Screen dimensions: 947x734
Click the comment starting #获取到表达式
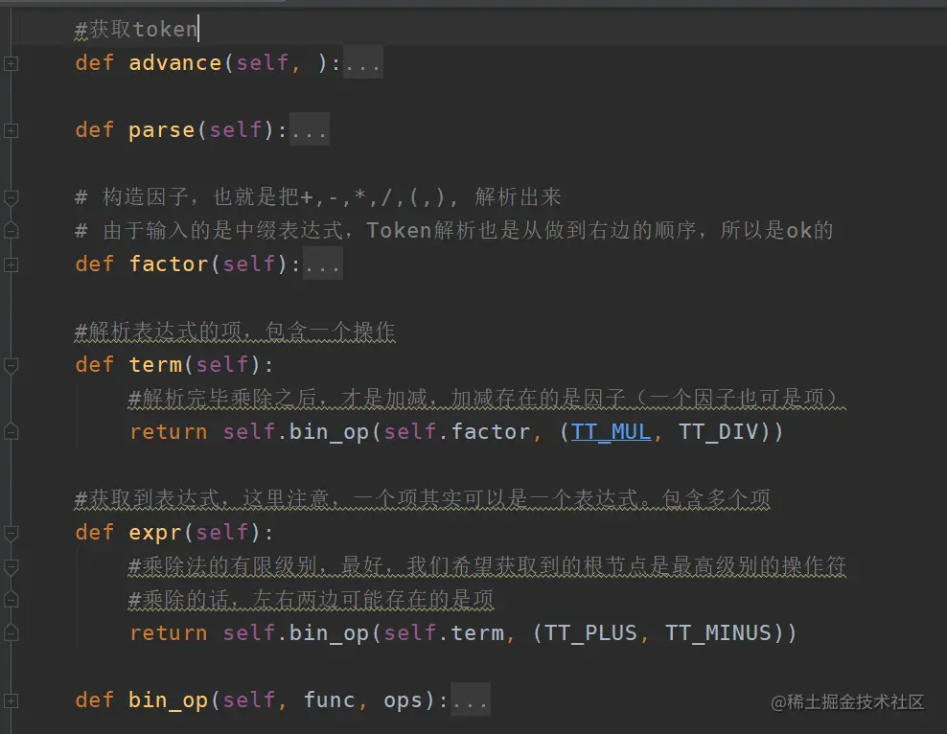coord(422,499)
